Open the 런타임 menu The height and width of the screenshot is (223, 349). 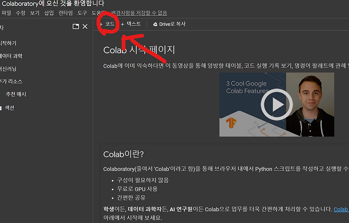click(66, 13)
